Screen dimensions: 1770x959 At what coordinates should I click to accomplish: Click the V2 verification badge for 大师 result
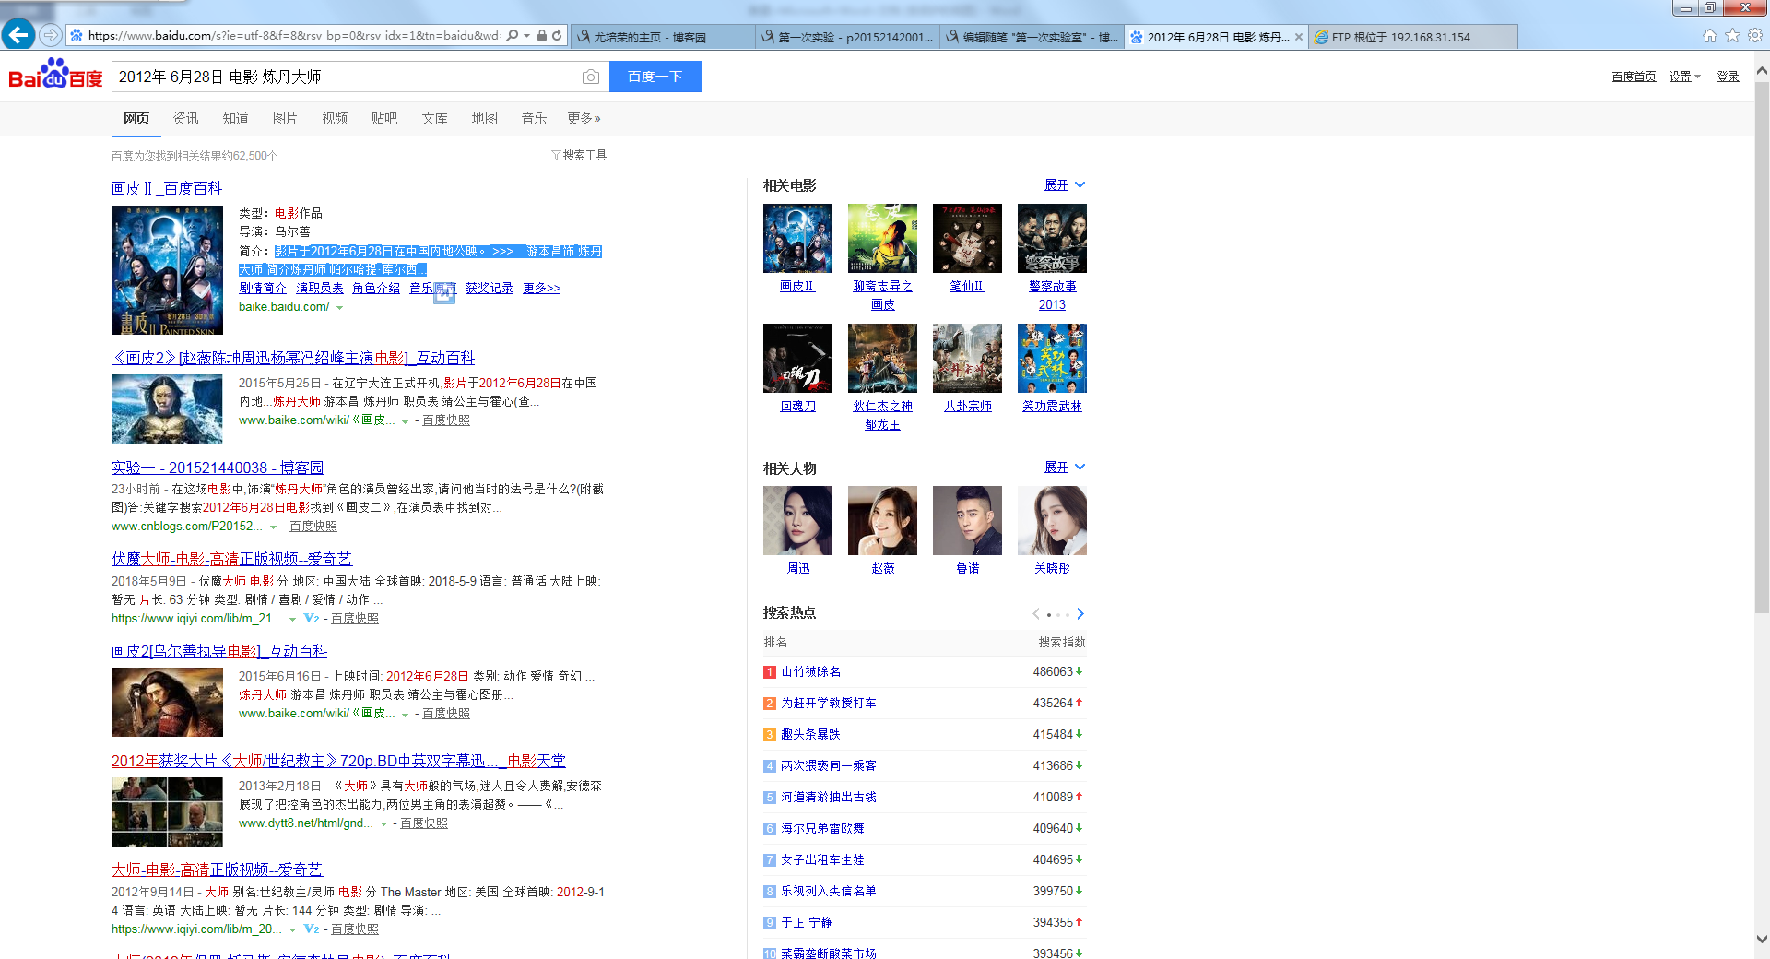pos(312,929)
